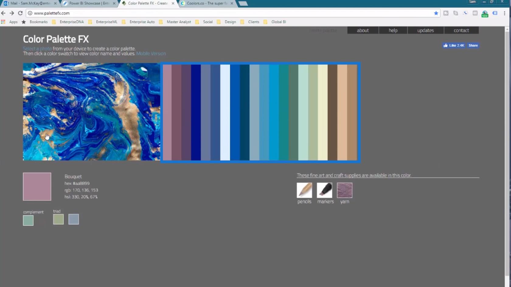Image resolution: width=511 pixels, height=287 pixels.
Task: Click the blue-gray triad color swatch
Action: point(74,219)
